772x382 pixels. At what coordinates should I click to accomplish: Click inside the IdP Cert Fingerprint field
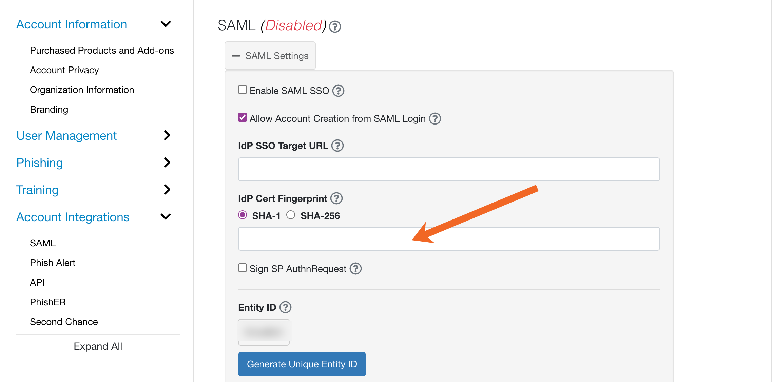point(448,239)
